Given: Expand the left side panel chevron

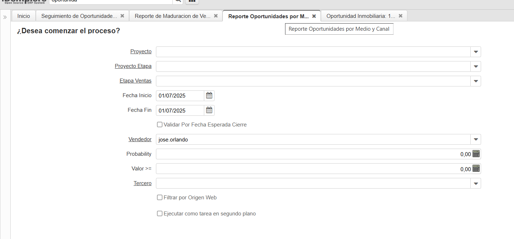Looking at the screenshot, I should (5, 17).
